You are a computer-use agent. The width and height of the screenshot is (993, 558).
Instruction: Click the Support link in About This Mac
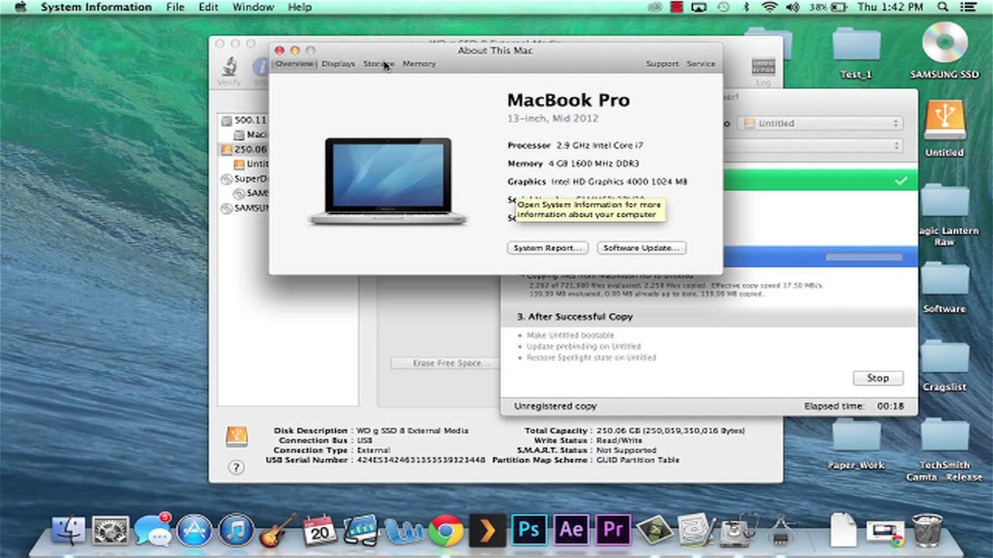click(662, 64)
